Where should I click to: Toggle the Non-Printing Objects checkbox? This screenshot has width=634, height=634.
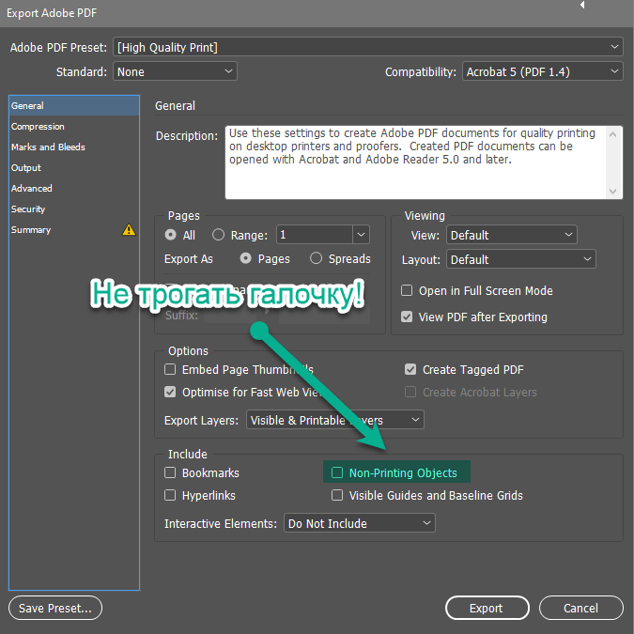(x=337, y=472)
